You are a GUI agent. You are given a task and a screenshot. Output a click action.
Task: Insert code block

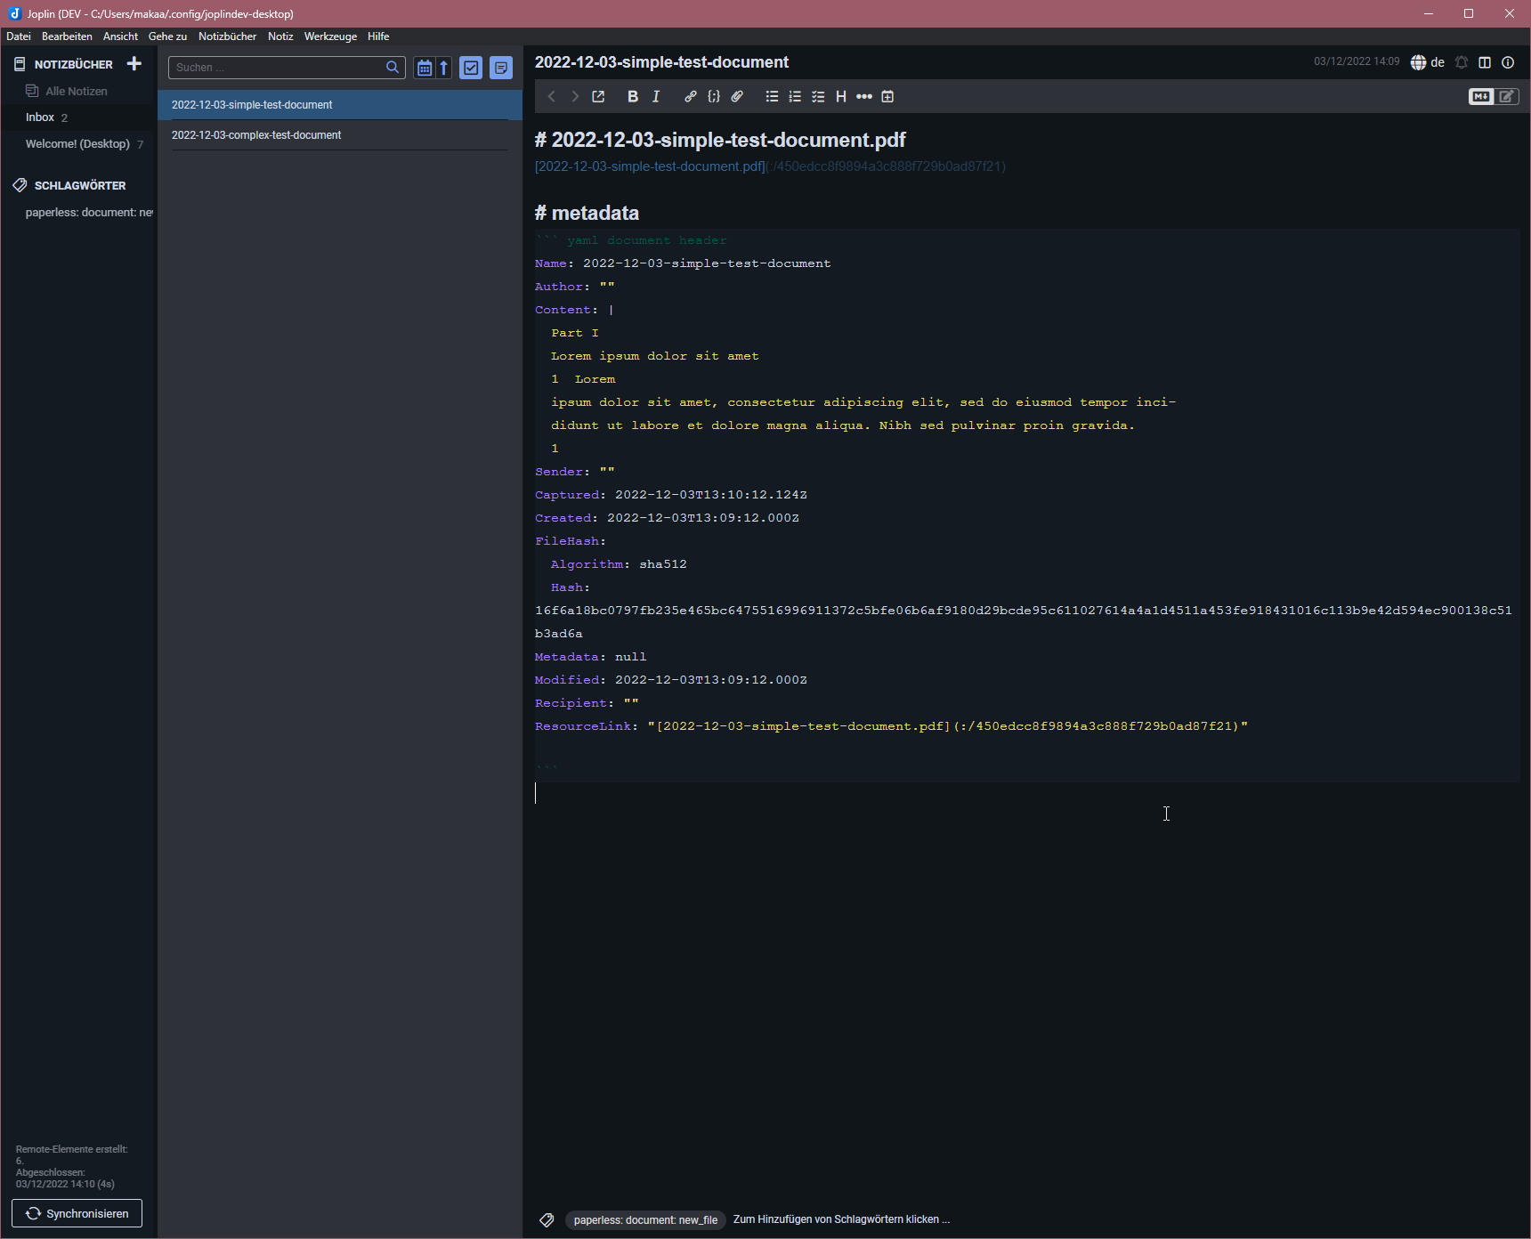[714, 96]
